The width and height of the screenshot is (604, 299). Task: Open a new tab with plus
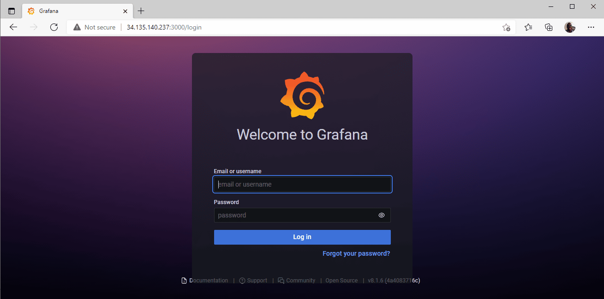point(141,11)
